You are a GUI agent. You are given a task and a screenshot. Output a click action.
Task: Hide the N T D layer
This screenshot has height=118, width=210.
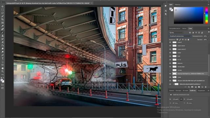click(170, 60)
